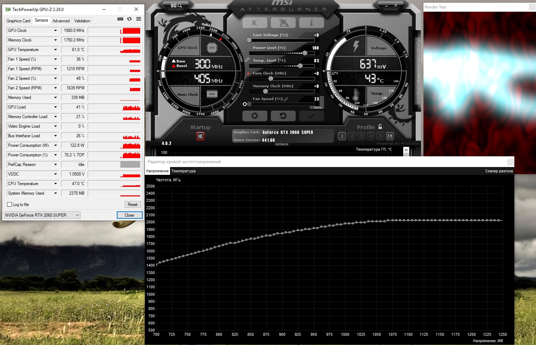This screenshot has height=345, width=536.
Task: Open OC Scanner in MSI Afterburner
Action: click(176, 5)
